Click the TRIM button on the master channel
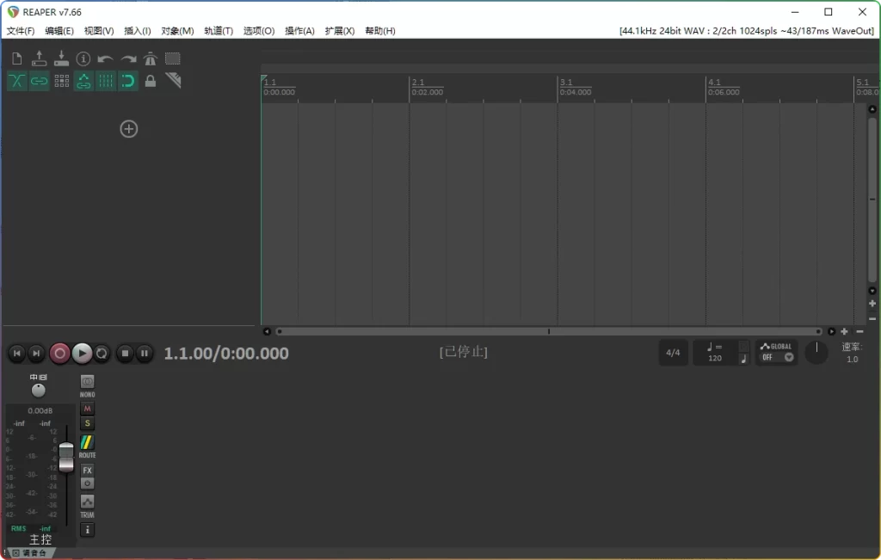The width and height of the screenshot is (881, 560). pos(87,502)
